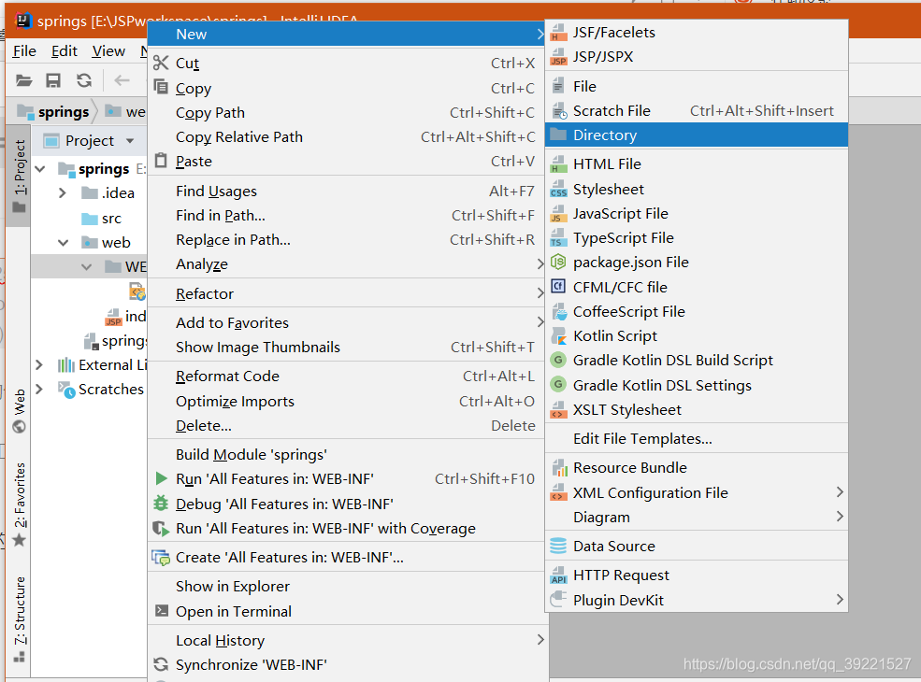Click the Kotlin Script icon

pyautogui.click(x=558, y=335)
